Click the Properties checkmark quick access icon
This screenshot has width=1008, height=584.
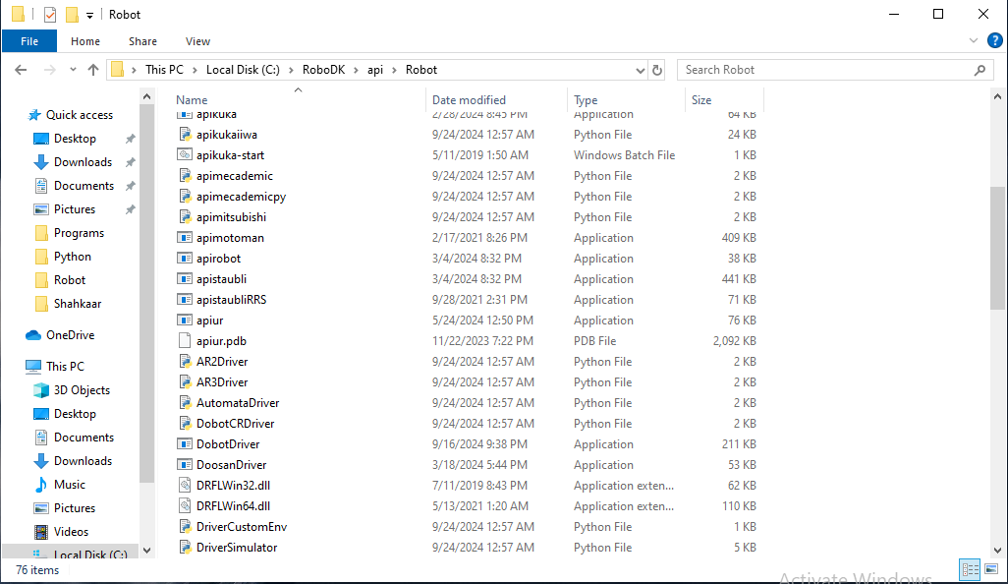click(50, 15)
